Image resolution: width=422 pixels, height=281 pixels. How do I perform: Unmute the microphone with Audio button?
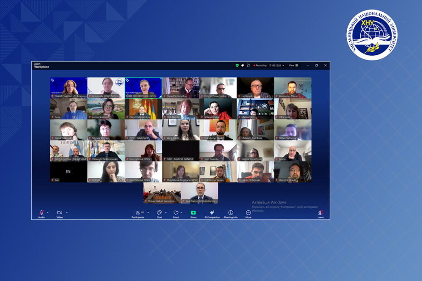tap(41, 213)
